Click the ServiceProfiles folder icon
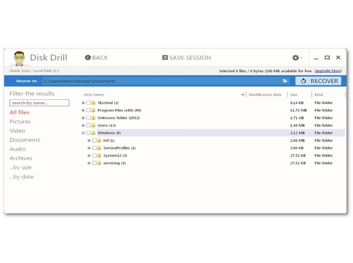The height and width of the screenshot is (263, 353). coord(99,148)
